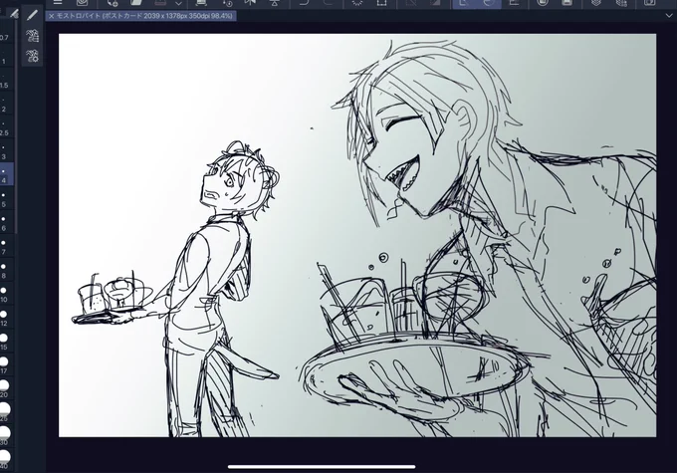Choose brush size 20

(4, 389)
